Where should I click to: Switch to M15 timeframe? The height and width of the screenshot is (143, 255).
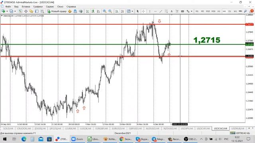[208, 11]
